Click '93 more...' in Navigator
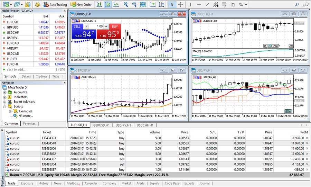Screen dimensions: 311x187 coord(26,116)
